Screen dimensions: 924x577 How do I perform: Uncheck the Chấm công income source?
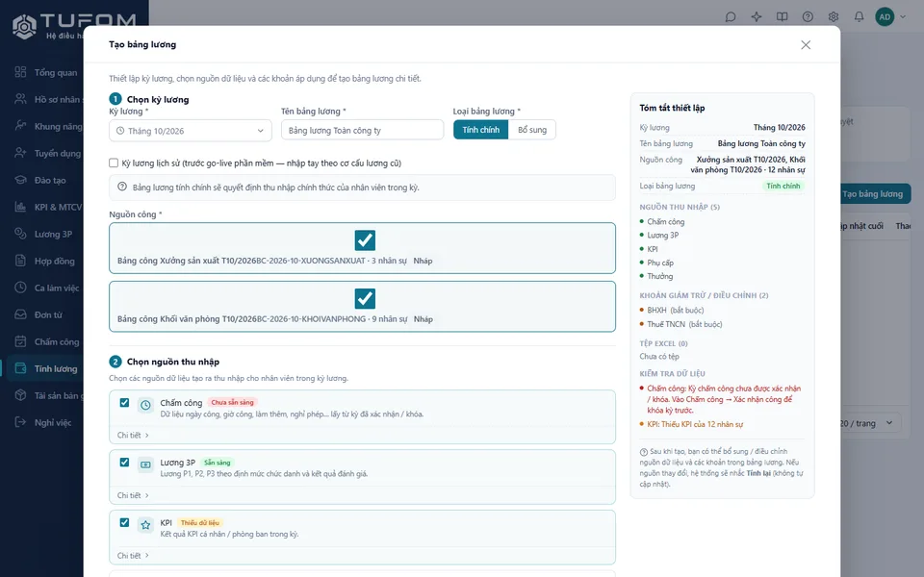click(x=124, y=403)
